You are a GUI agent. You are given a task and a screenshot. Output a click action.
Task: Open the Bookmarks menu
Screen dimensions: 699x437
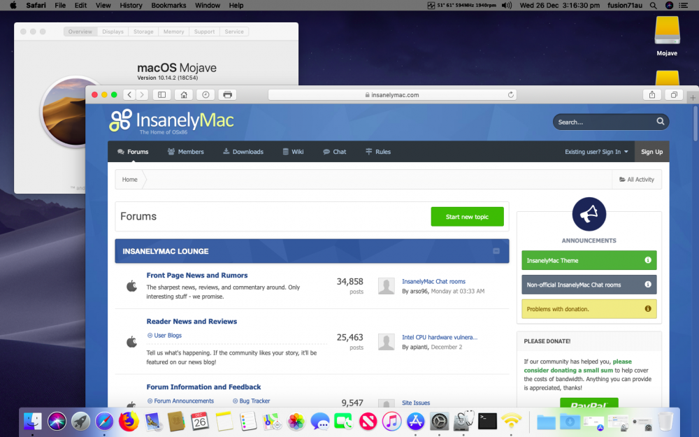168,6
